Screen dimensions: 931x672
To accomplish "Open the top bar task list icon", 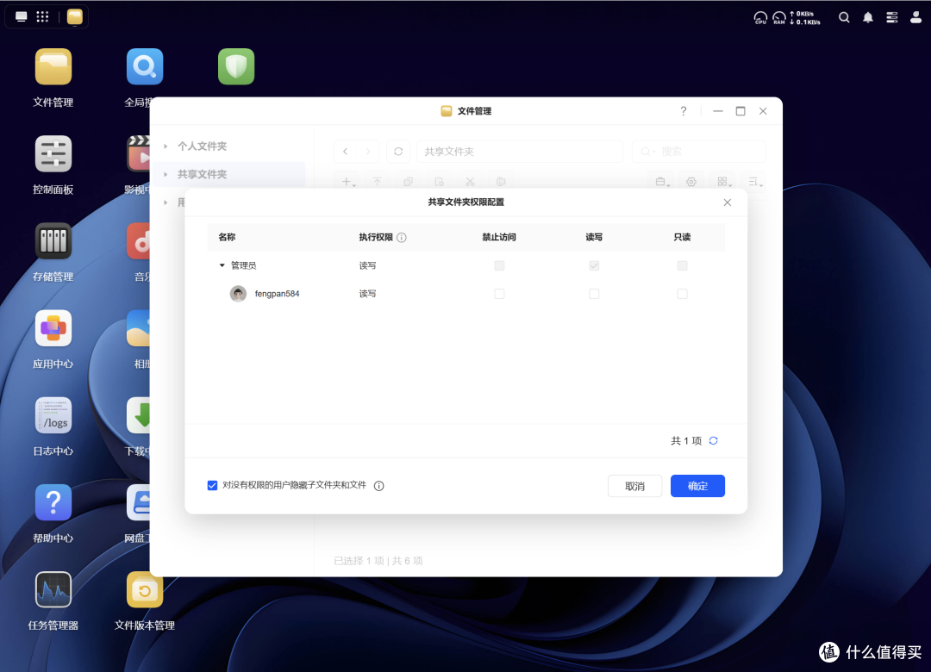I will pos(892,18).
